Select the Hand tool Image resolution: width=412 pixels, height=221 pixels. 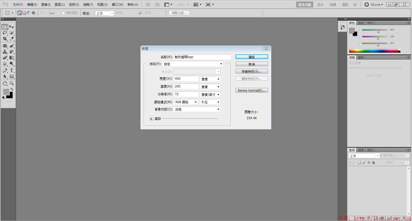pos(5,83)
